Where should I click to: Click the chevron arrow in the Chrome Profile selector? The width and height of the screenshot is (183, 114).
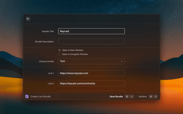[122, 61]
